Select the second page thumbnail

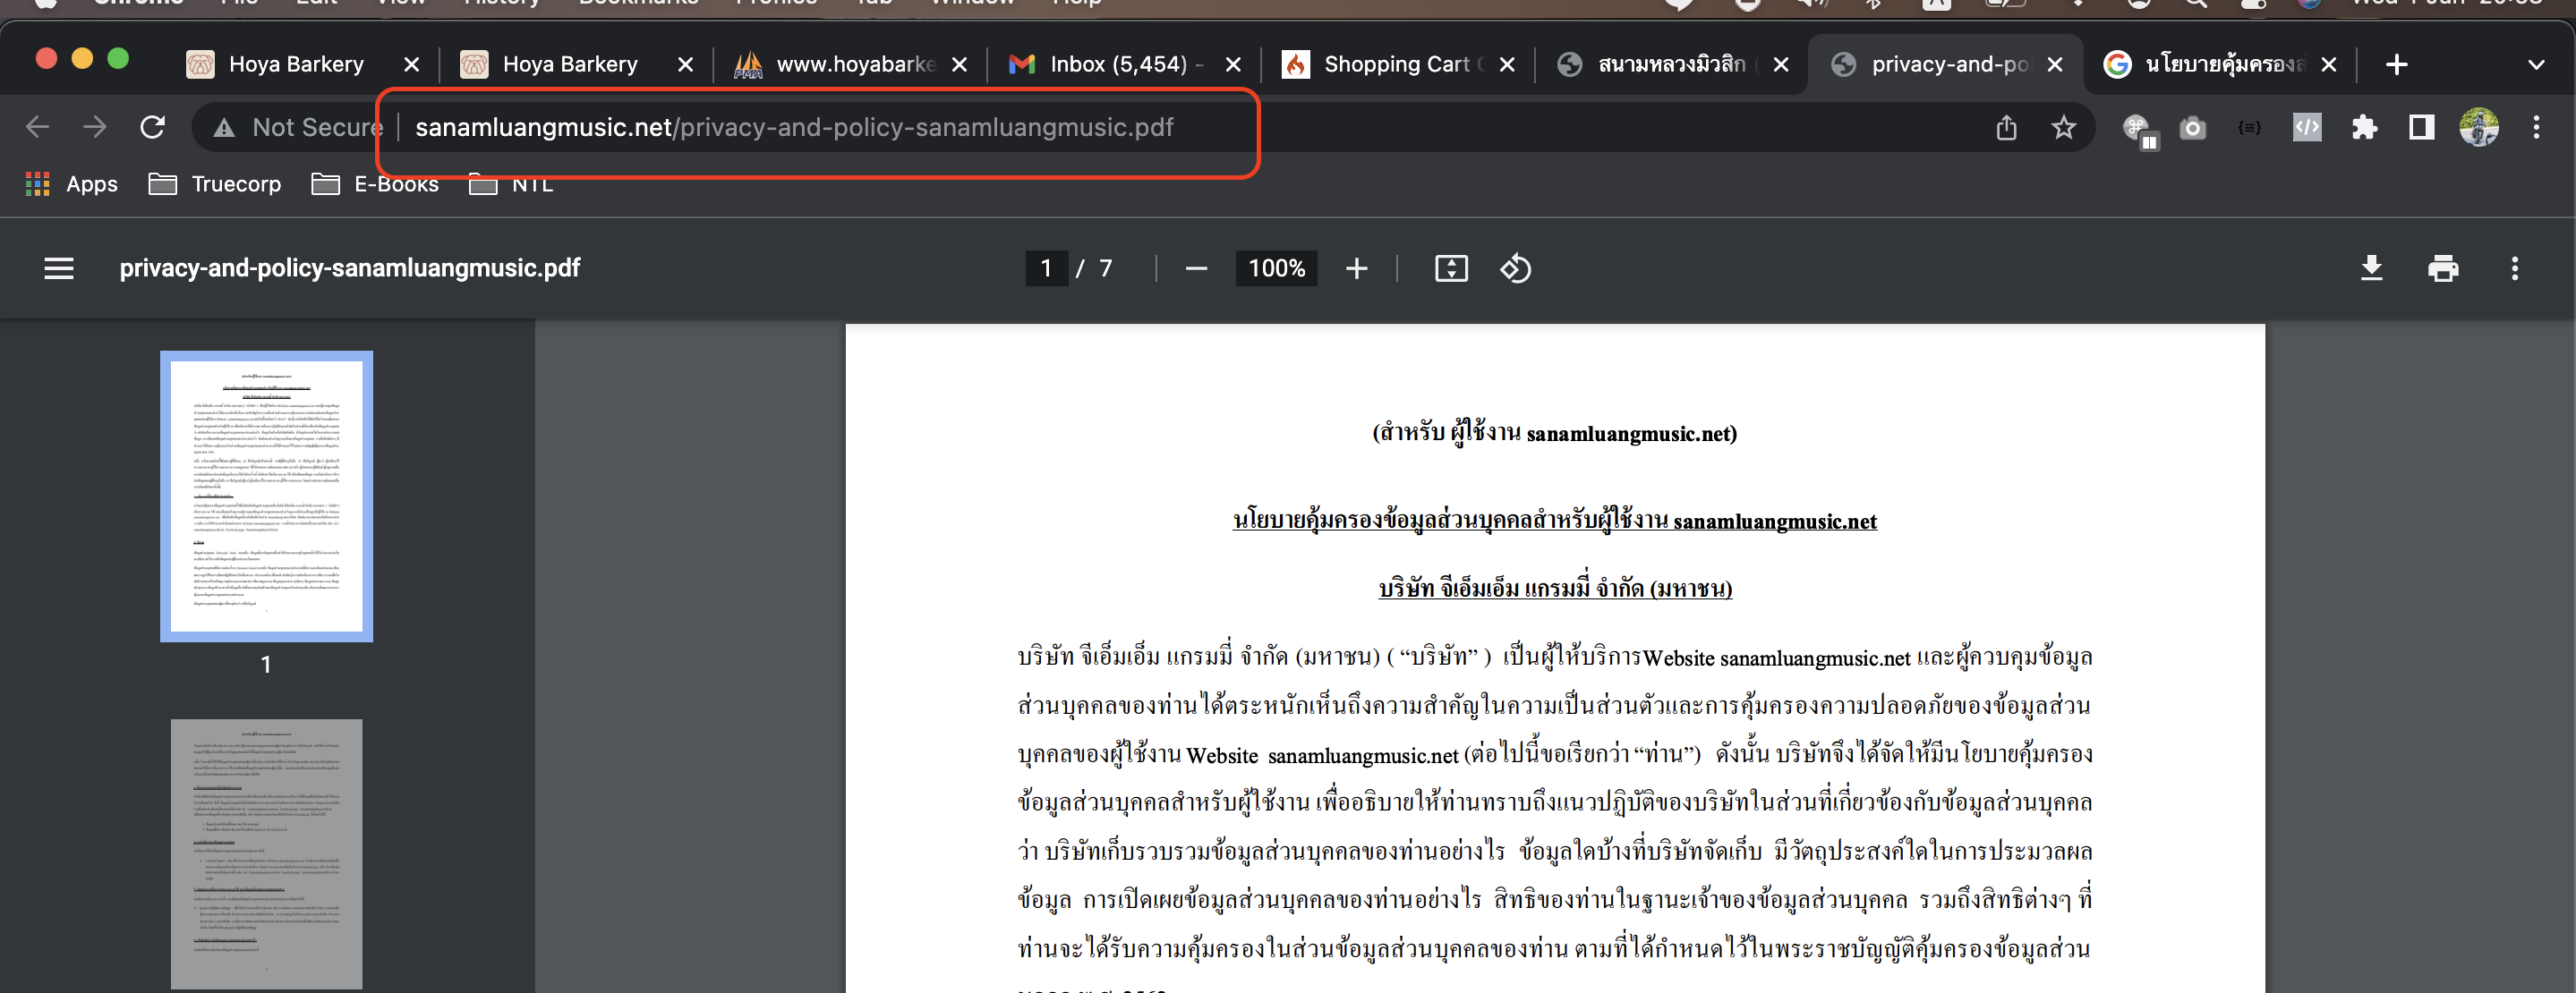click(266, 854)
